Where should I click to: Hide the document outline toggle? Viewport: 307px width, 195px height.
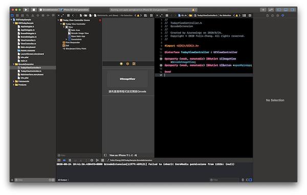coord(105,155)
